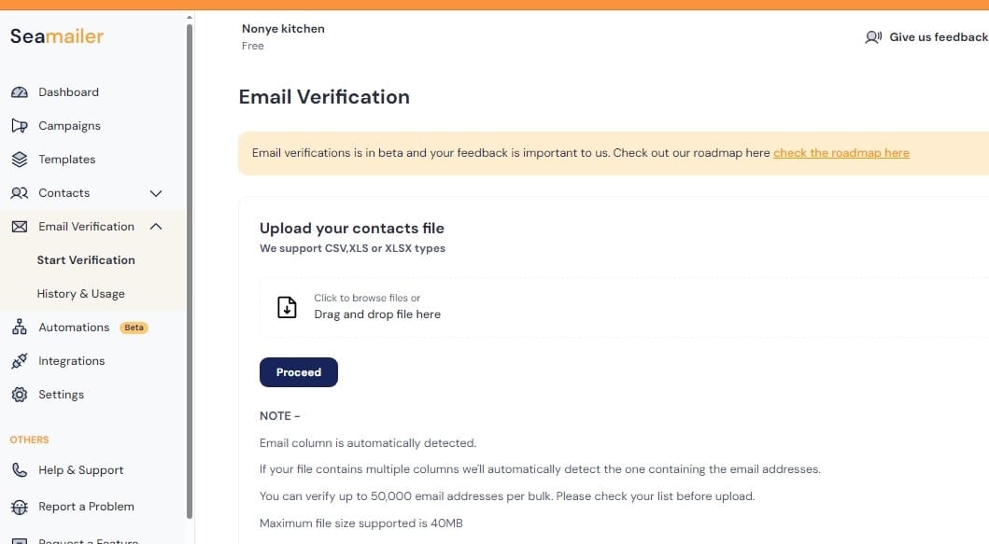The width and height of the screenshot is (989, 544).
Task: Click the drag and drop file upload zone
Action: point(625,307)
